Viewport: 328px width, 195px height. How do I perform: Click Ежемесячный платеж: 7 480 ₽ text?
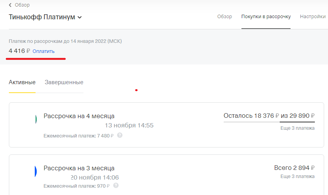tap(78, 136)
